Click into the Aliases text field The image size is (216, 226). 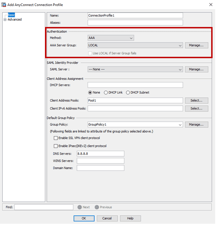(x=135, y=22)
